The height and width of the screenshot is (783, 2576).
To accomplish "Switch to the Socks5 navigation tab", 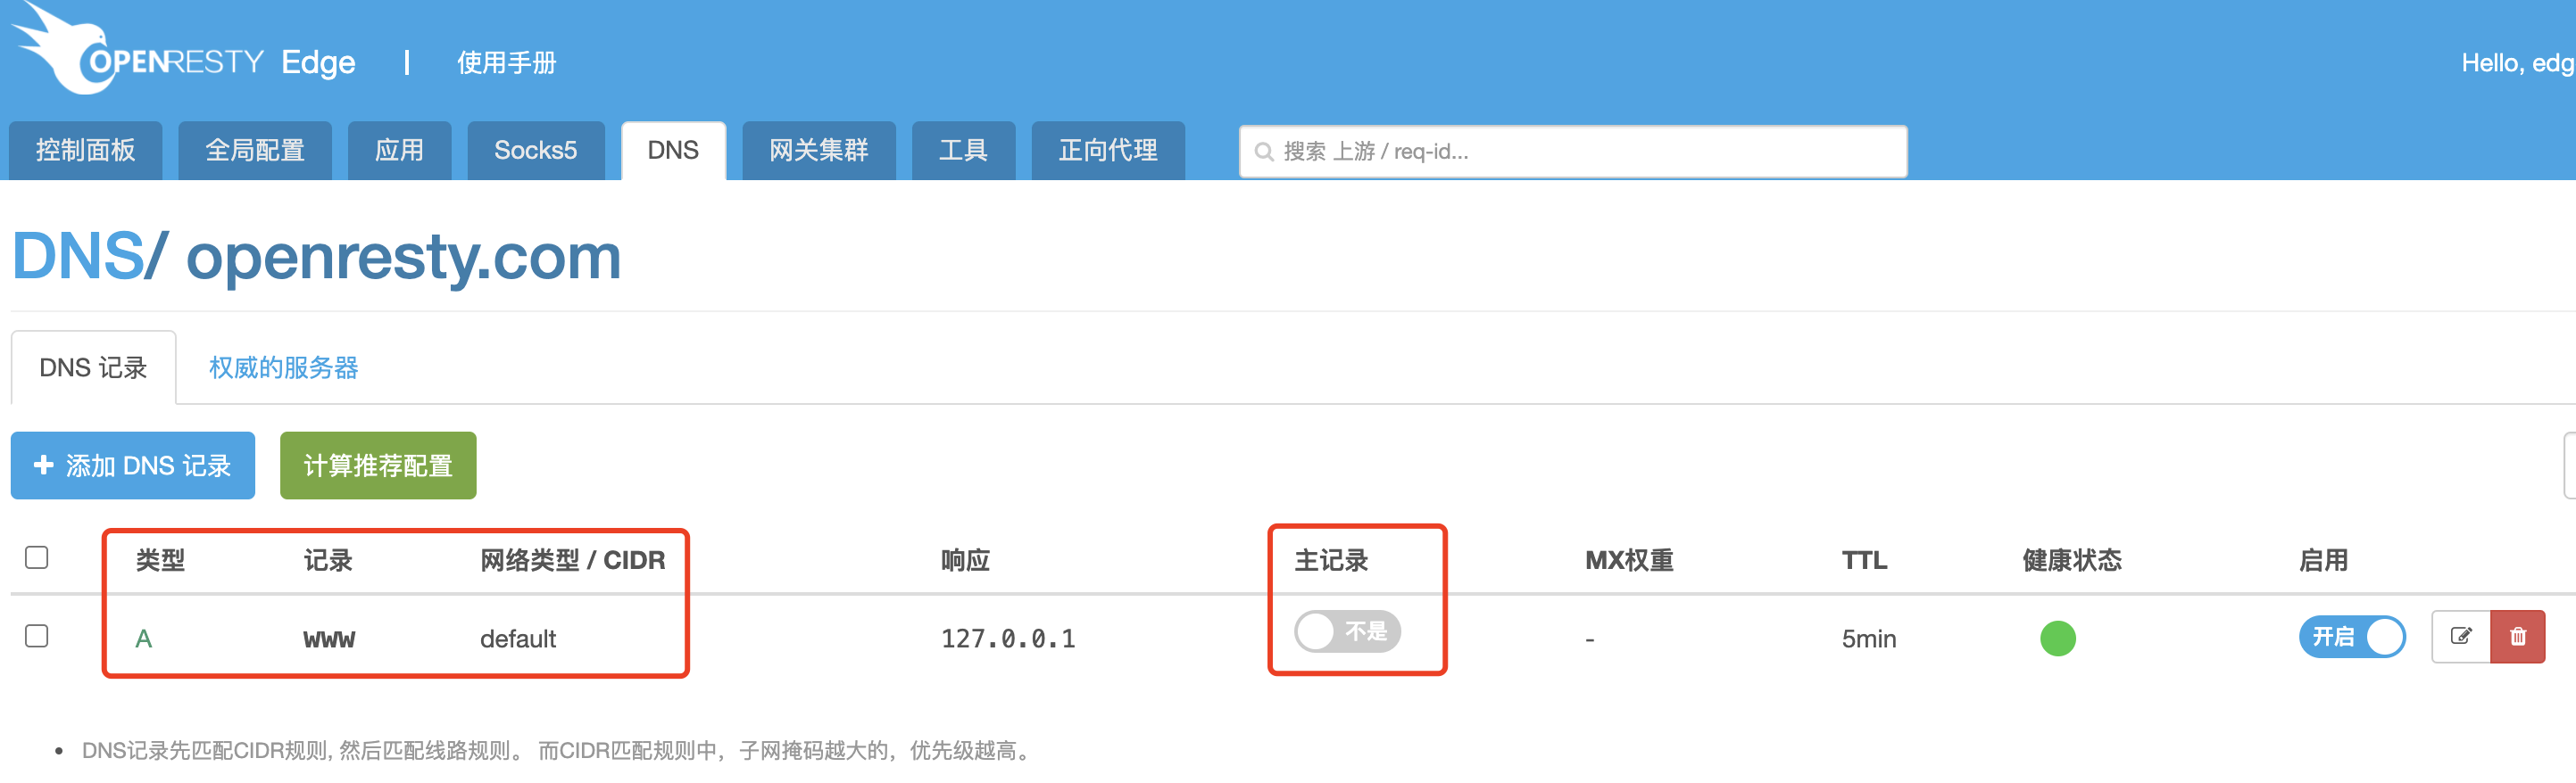I will (536, 151).
